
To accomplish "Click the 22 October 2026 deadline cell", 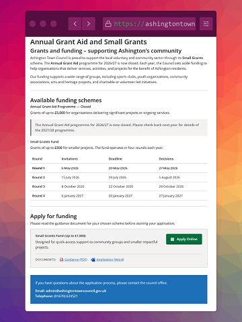I will pyautogui.click(x=121, y=186).
